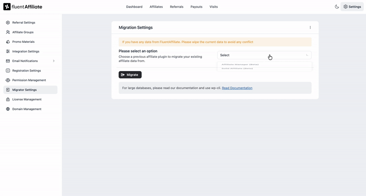Click the Promo Materials icon
The height and width of the screenshot is (196, 366).
tap(8, 41)
